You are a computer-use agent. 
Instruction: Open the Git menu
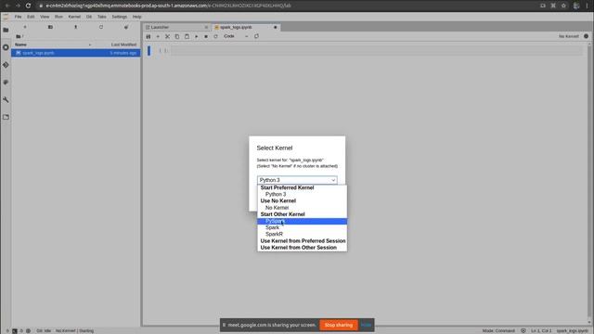[89, 17]
